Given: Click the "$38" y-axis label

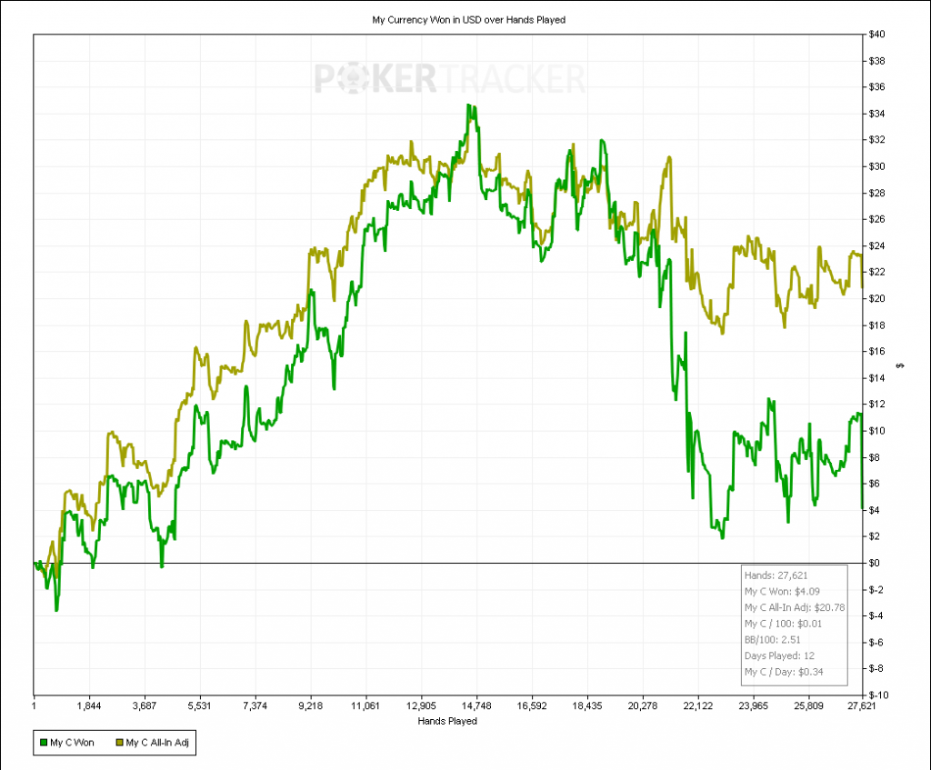Looking at the screenshot, I should pyautogui.click(x=876, y=61).
